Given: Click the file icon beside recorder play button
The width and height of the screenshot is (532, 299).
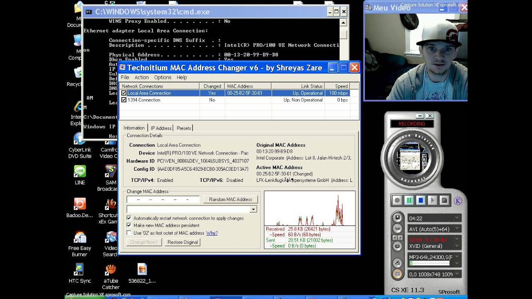Looking at the screenshot, I should click(x=444, y=200).
